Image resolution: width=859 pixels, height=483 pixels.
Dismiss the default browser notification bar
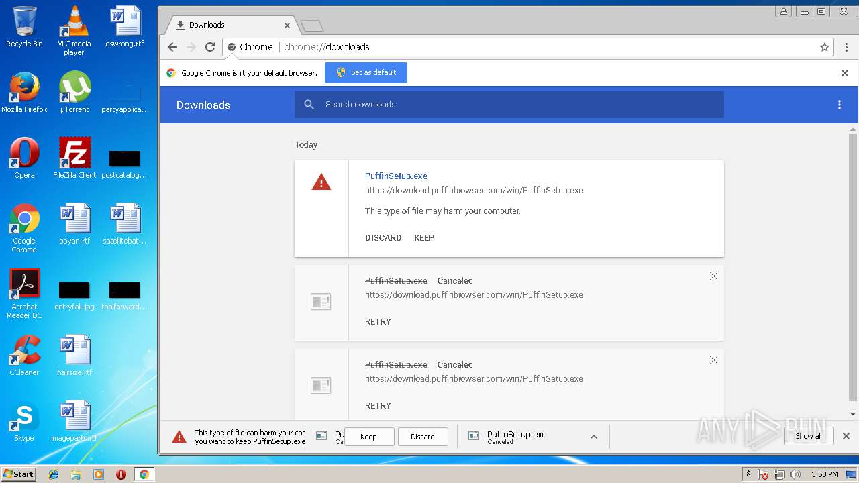coord(845,73)
